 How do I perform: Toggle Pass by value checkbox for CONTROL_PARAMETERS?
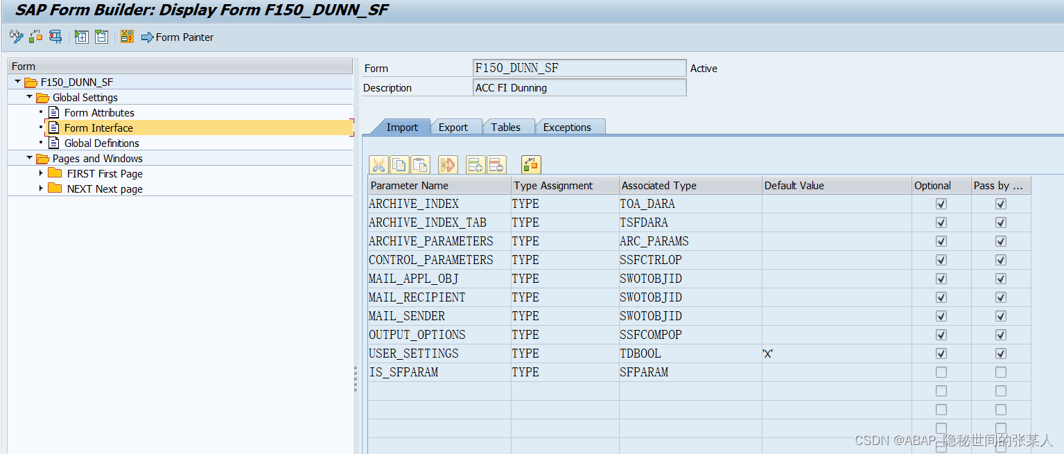pos(1001,260)
